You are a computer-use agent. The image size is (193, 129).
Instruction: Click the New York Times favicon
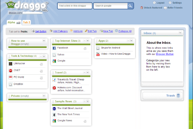click(x=54, y=115)
